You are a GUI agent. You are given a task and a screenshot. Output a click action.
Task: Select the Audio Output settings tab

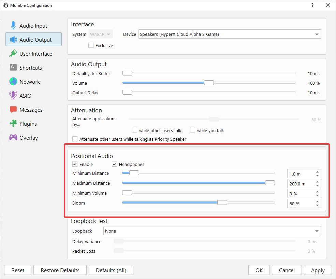point(34,40)
